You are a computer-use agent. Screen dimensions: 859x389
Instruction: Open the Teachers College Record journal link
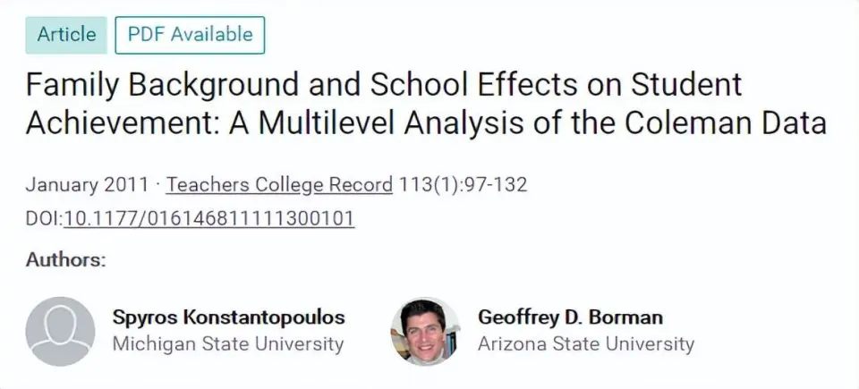(279, 184)
